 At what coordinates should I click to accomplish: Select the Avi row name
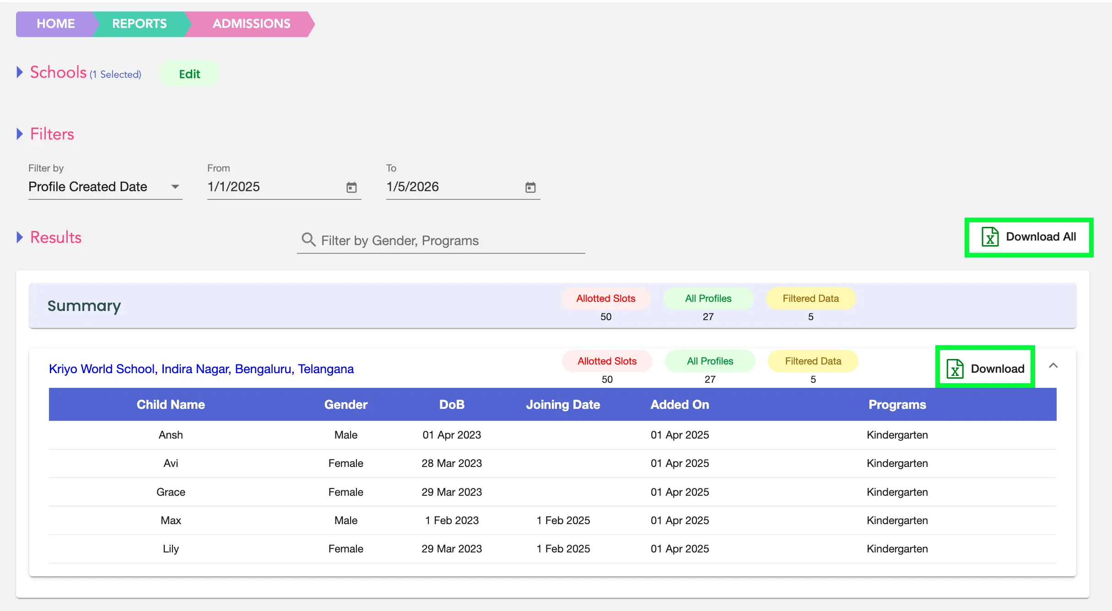171,463
